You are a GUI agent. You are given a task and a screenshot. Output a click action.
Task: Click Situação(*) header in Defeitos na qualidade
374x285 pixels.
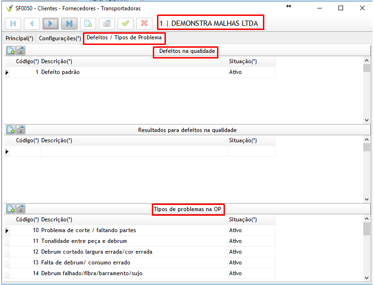(251, 61)
